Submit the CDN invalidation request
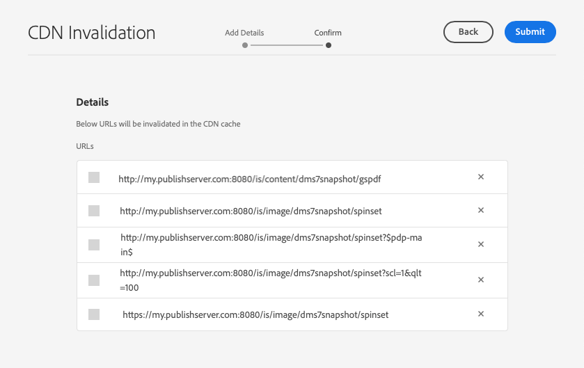This screenshot has height=368, width=584. point(530,32)
